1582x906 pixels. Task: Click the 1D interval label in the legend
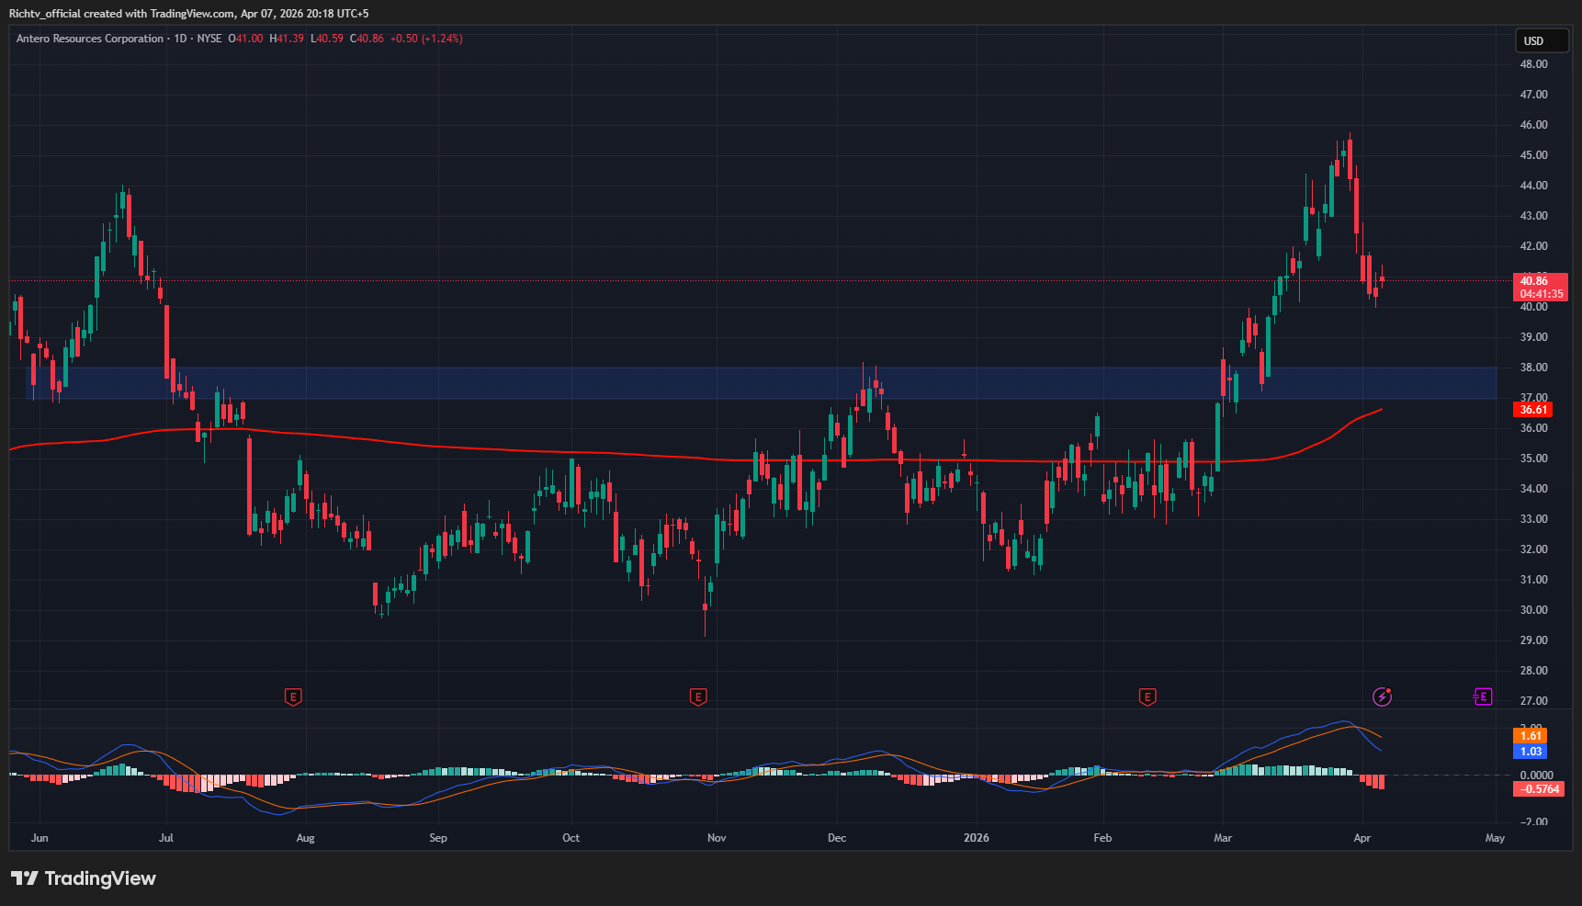180,39
